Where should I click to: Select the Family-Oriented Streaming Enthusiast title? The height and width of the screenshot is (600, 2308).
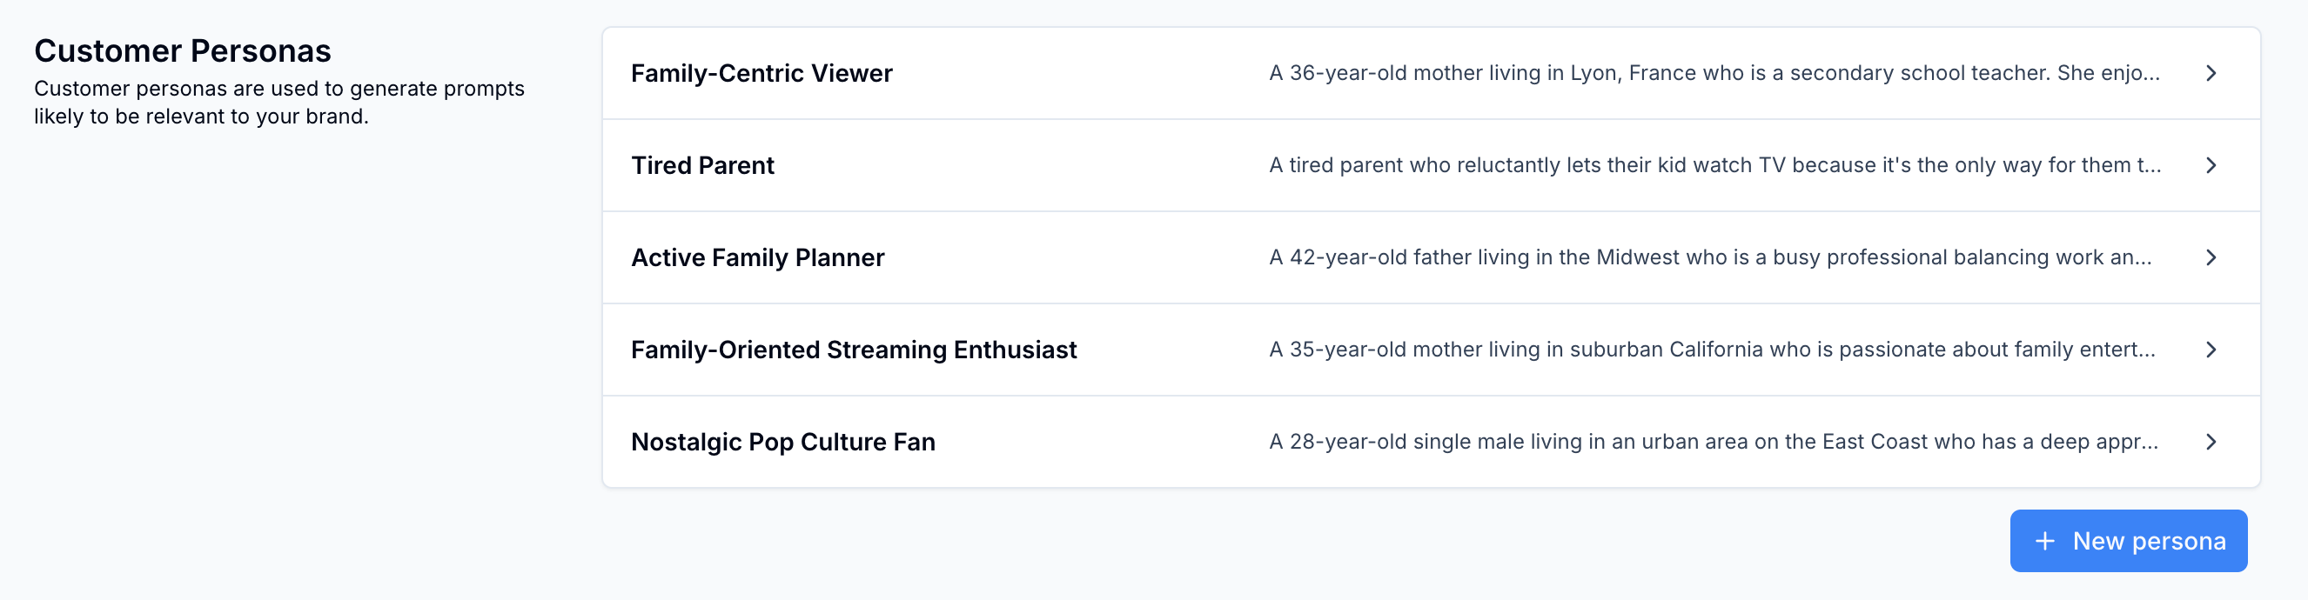coord(853,350)
